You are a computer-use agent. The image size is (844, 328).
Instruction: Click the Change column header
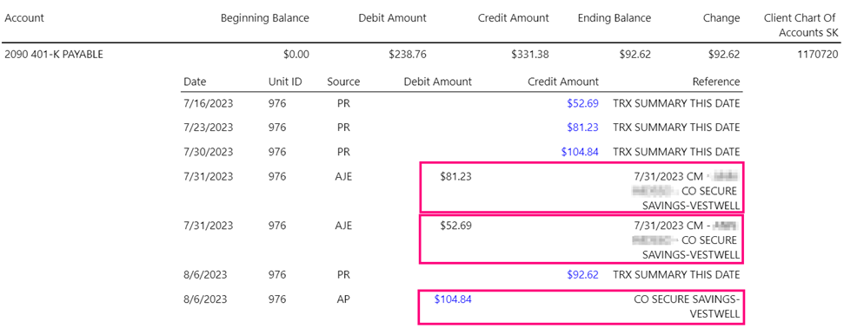point(721,17)
